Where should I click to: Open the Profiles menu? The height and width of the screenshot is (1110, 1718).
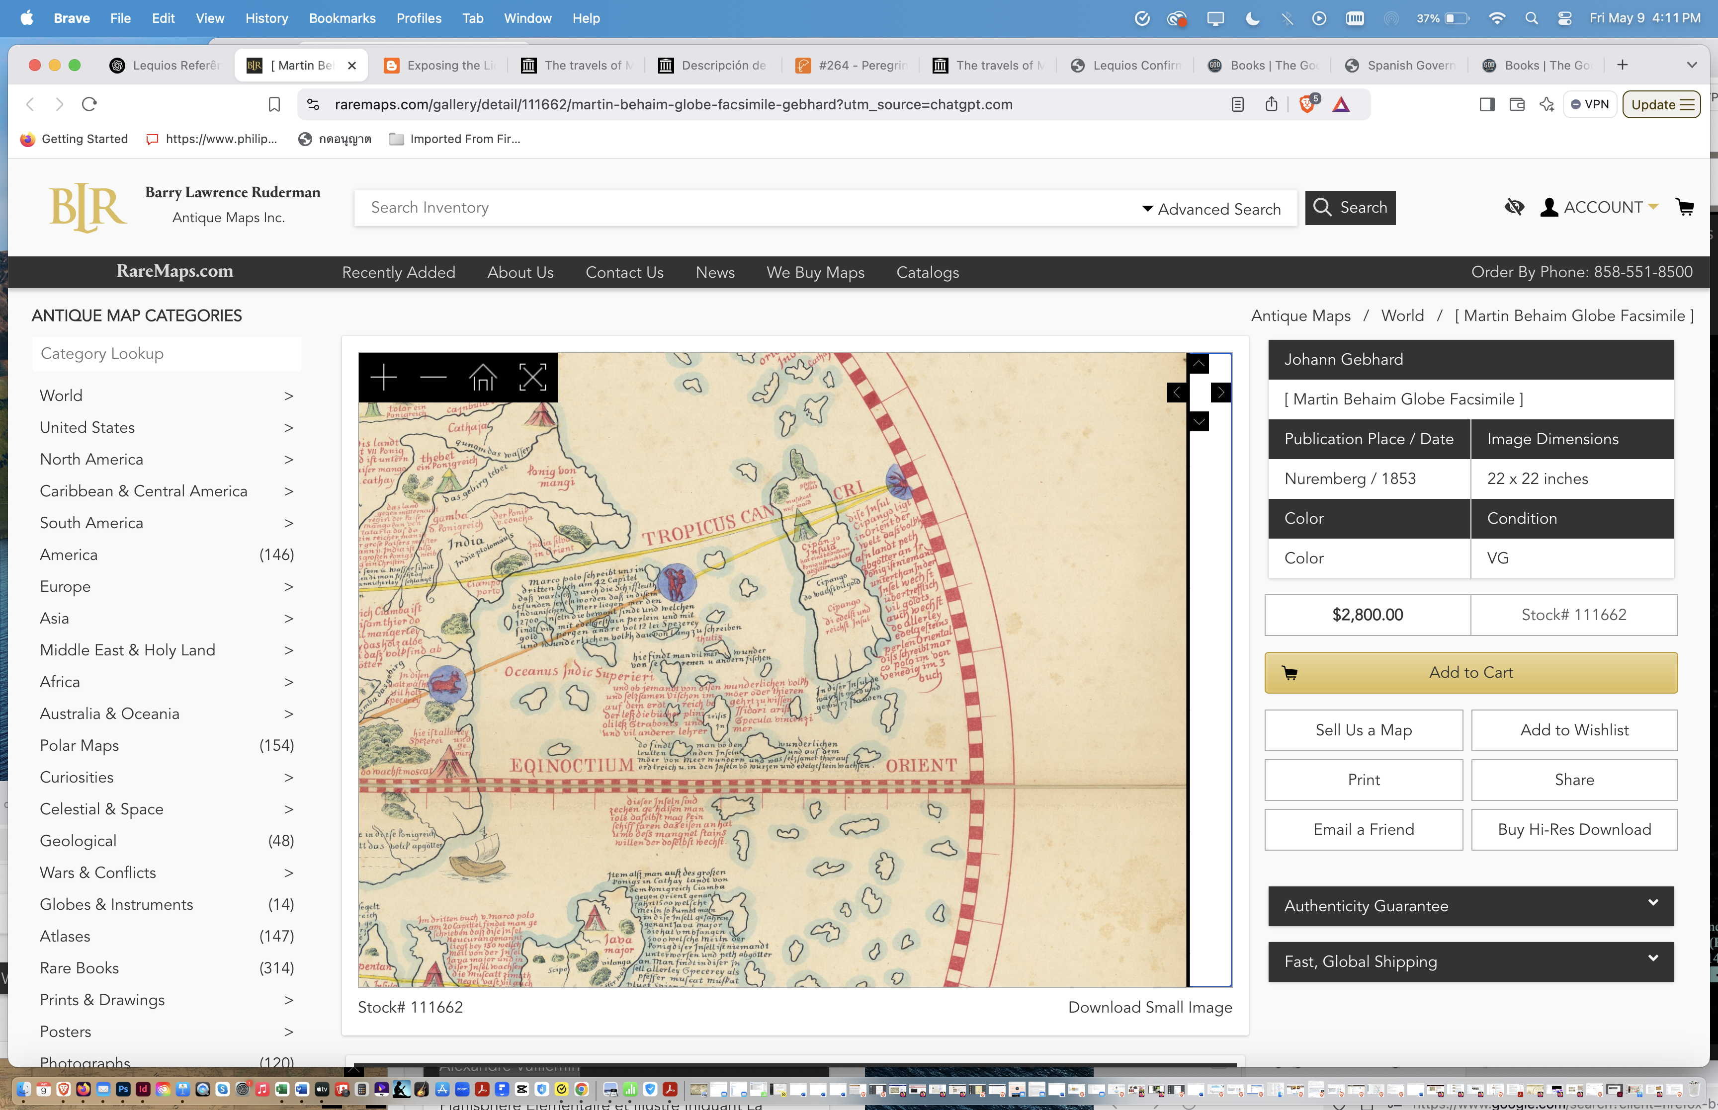point(418,18)
